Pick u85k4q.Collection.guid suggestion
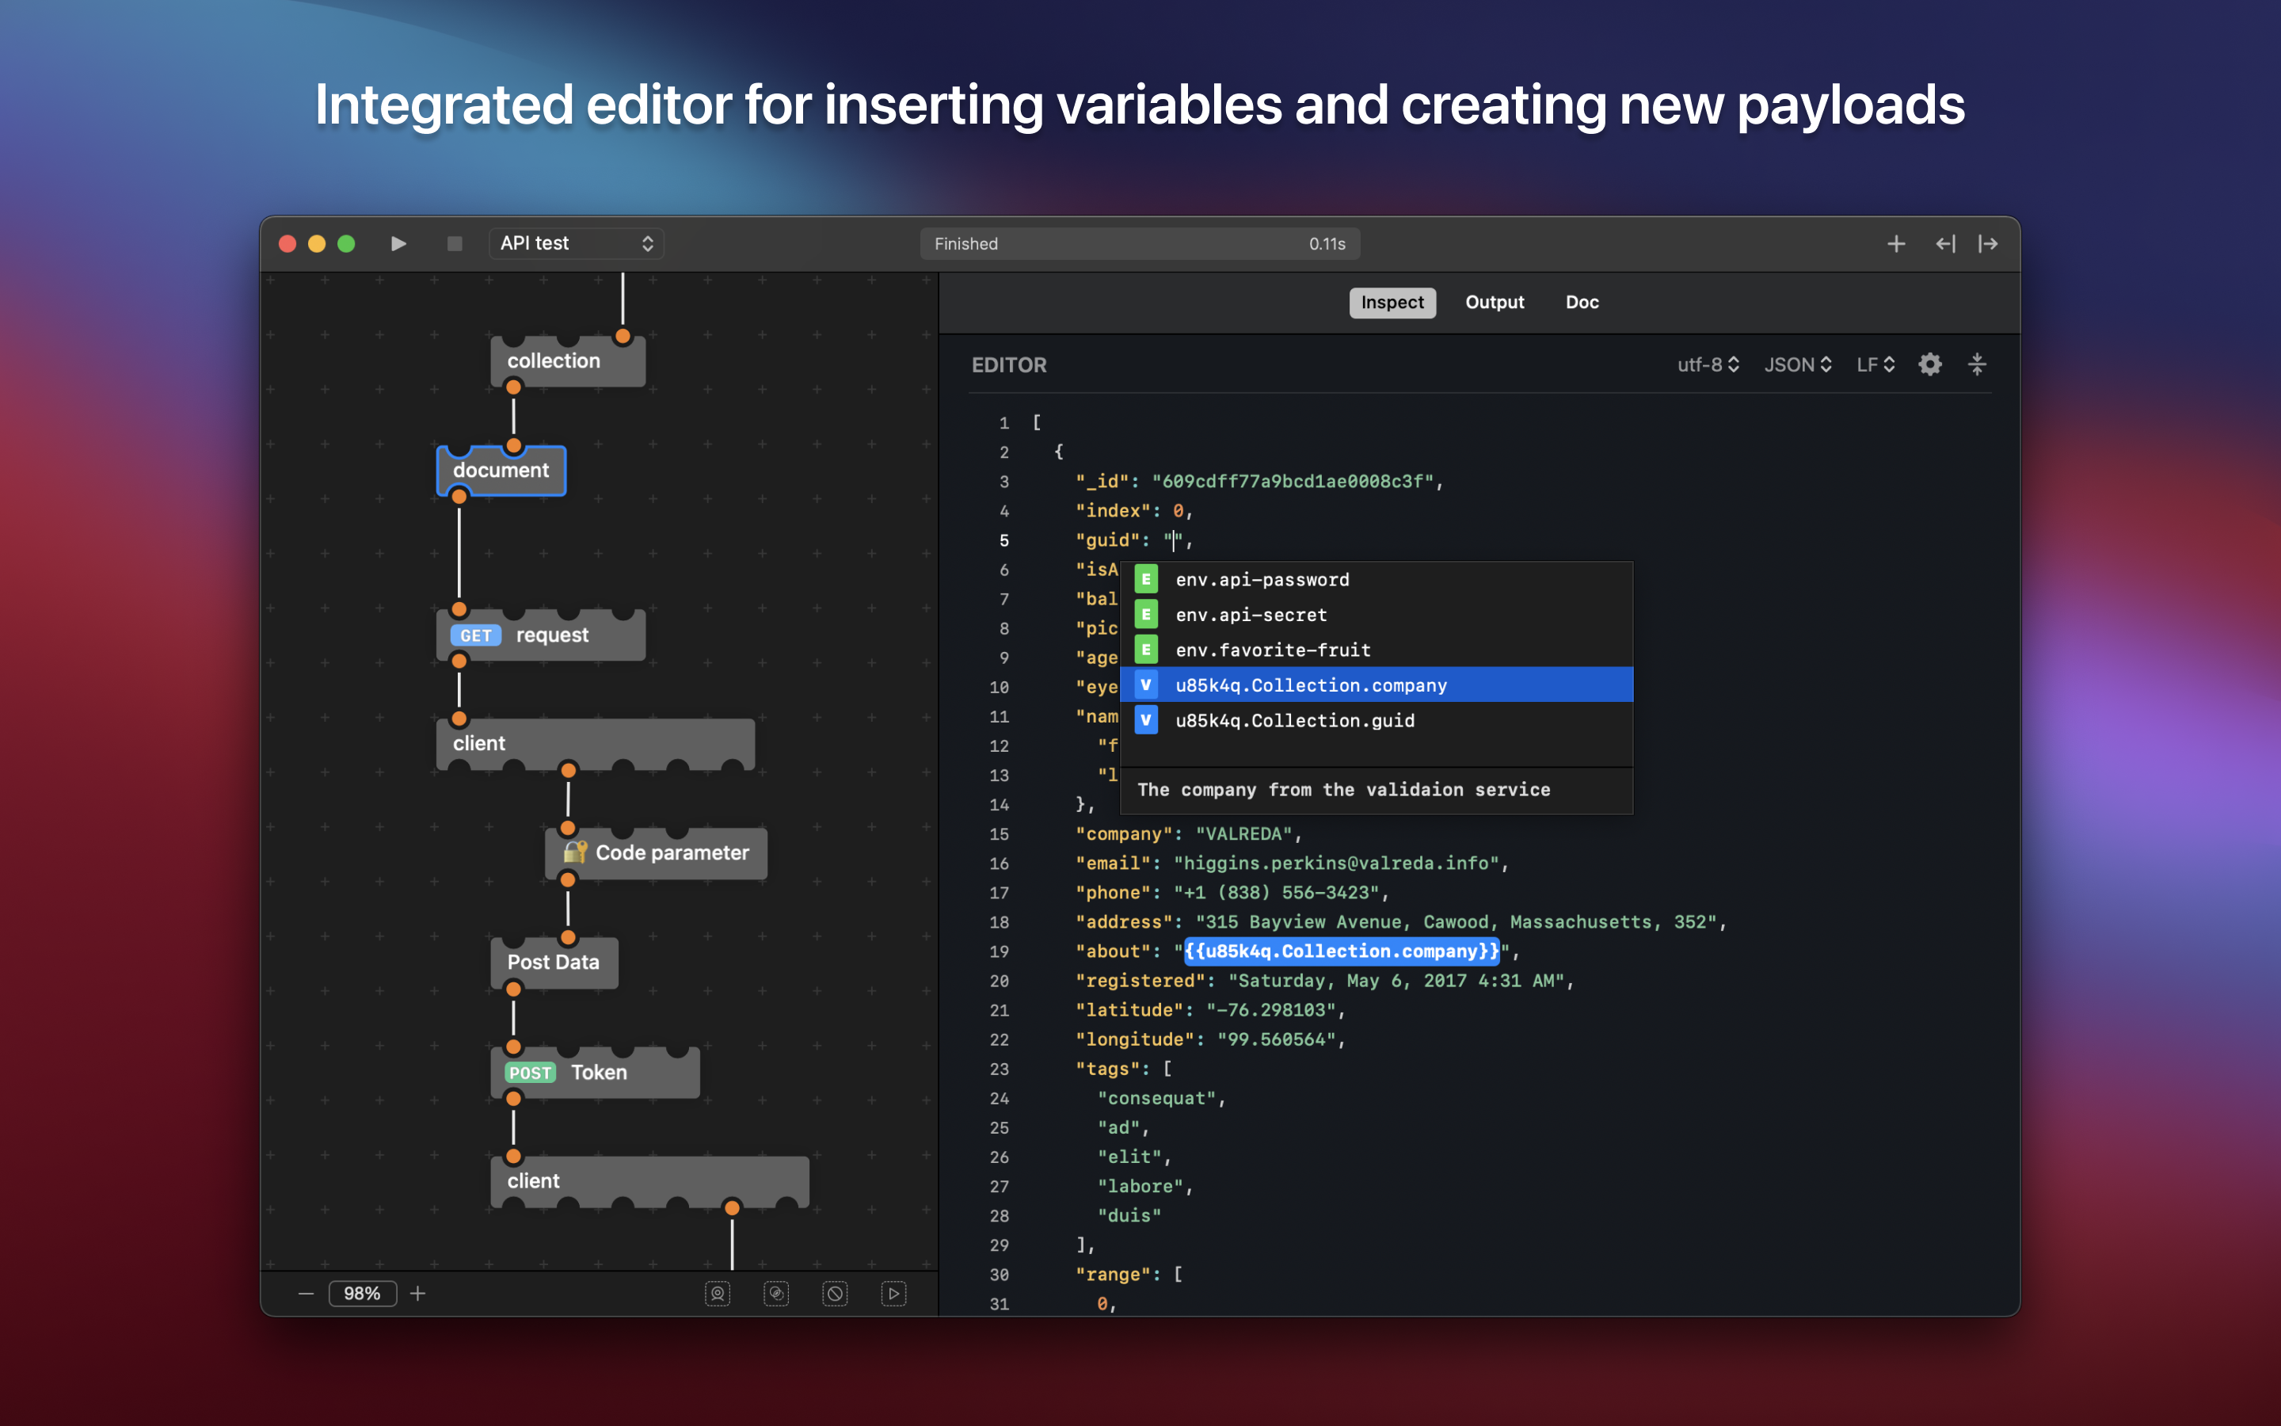This screenshot has width=2281, height=1426. coord(1294,721)
